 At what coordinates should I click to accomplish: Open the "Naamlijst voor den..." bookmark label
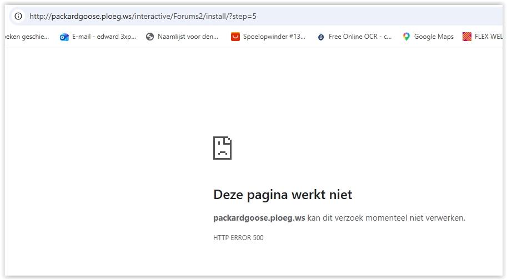pos(188,37)
